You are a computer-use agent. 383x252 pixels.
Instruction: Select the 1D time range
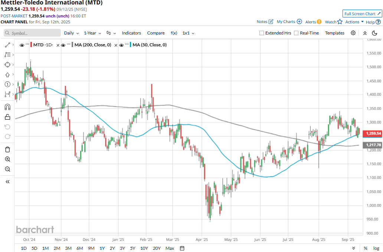tap(24, 248)
